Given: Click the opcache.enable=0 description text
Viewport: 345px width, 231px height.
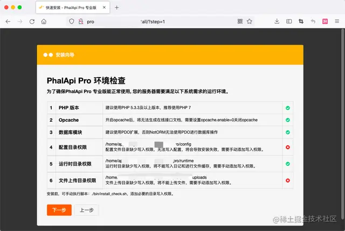Looking at the screenshot, I should (x=182, y=120).
